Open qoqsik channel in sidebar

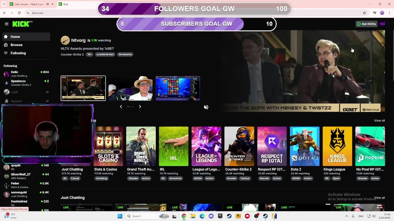(x=26, y=167)
